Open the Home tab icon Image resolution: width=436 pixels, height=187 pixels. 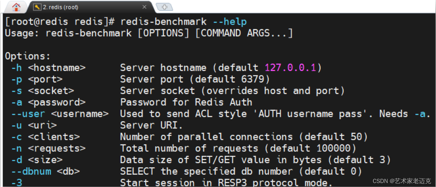[x=16, y=7]
